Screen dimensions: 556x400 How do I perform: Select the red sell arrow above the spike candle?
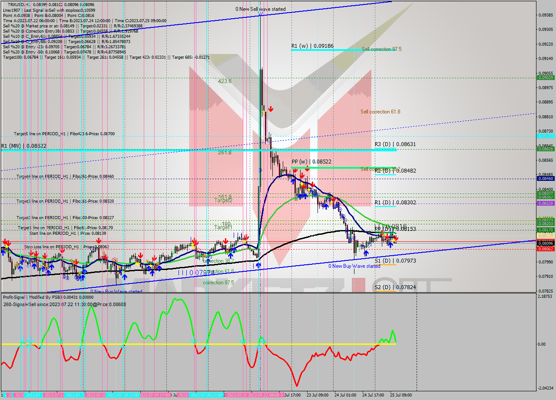click(271, 109)
